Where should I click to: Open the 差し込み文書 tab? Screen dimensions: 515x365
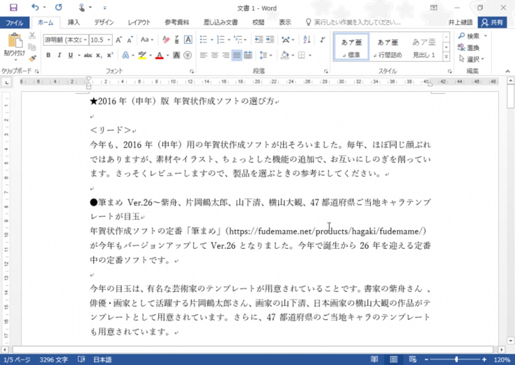coord(221,23)
